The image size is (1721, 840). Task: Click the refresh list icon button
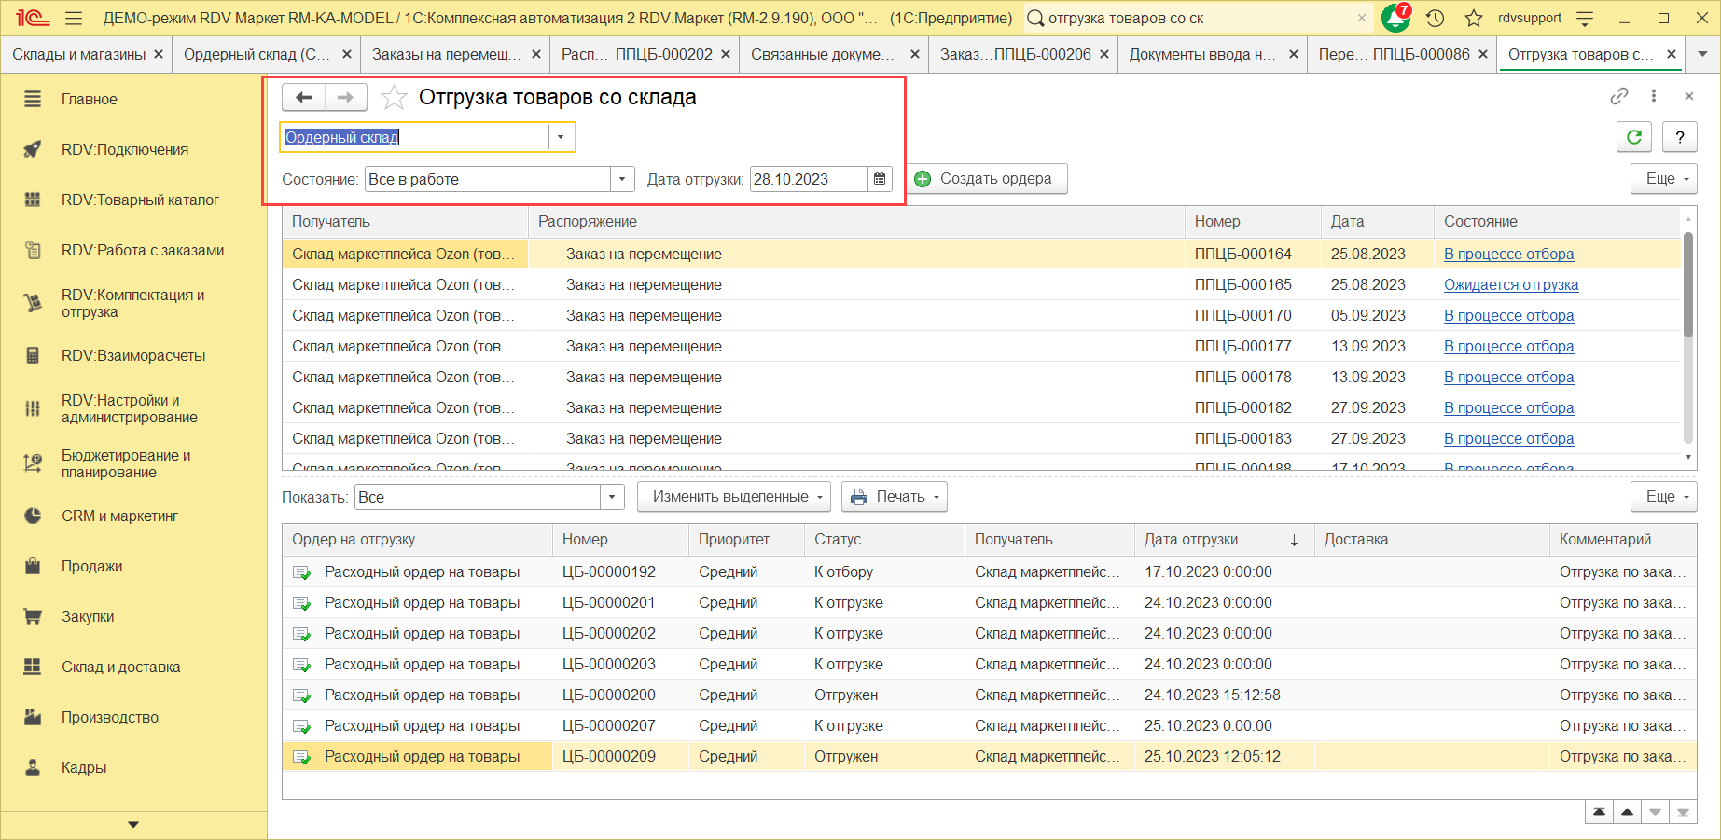click(x=1633, y=137)
